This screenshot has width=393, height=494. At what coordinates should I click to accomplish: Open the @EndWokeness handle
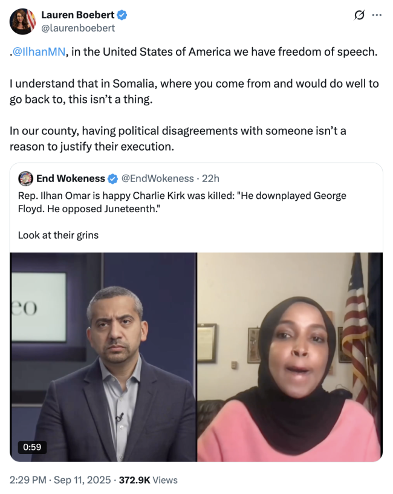(158, 178)
